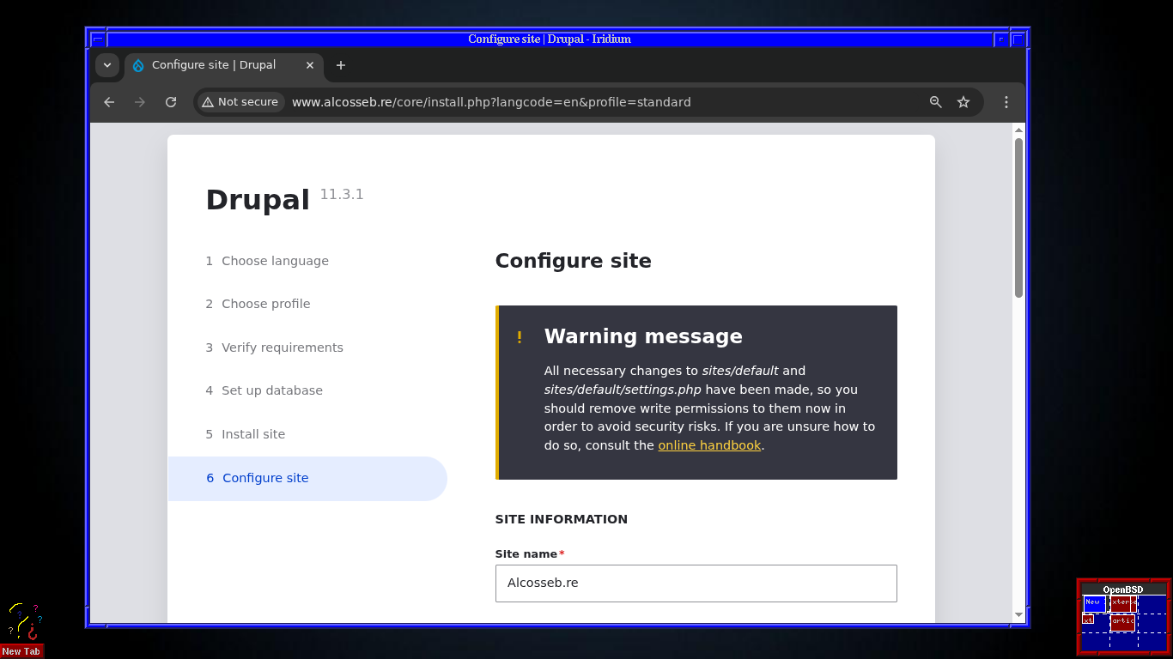Viewport: 1173px width, 659px height.
Task: Click the Drupal logo favicon on the tab
Action: [137, 65]
